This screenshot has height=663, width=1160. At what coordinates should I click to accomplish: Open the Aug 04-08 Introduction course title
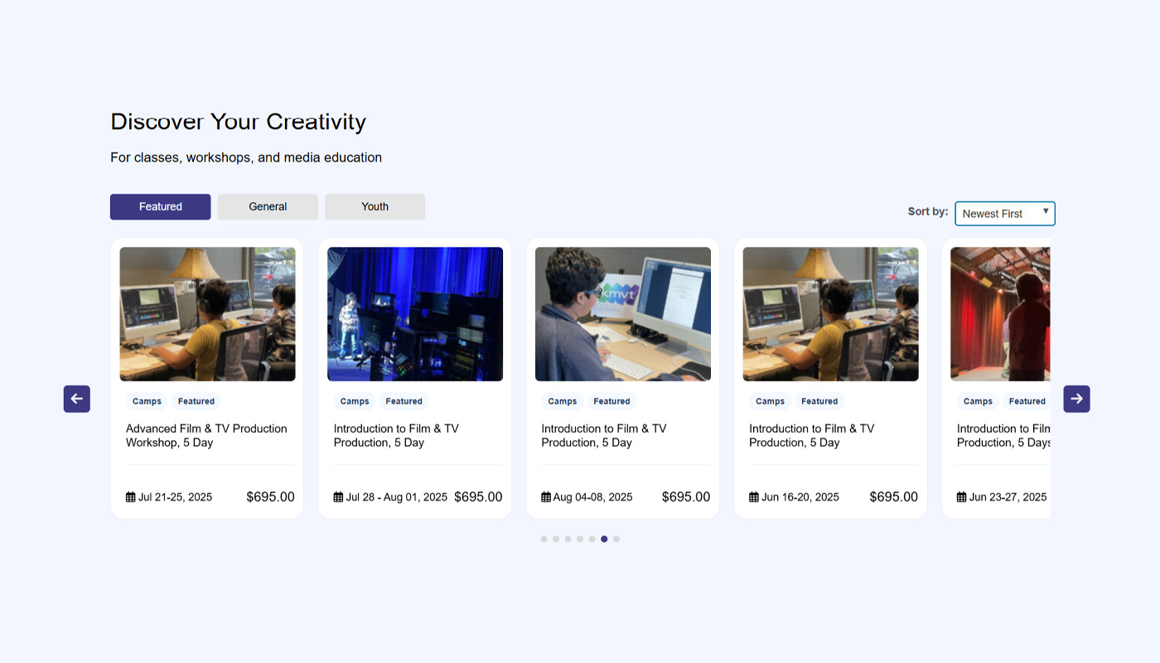tap(604, 436)
